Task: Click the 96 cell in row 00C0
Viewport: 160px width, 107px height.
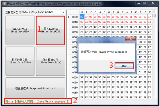Action: [x=100, y=77]
